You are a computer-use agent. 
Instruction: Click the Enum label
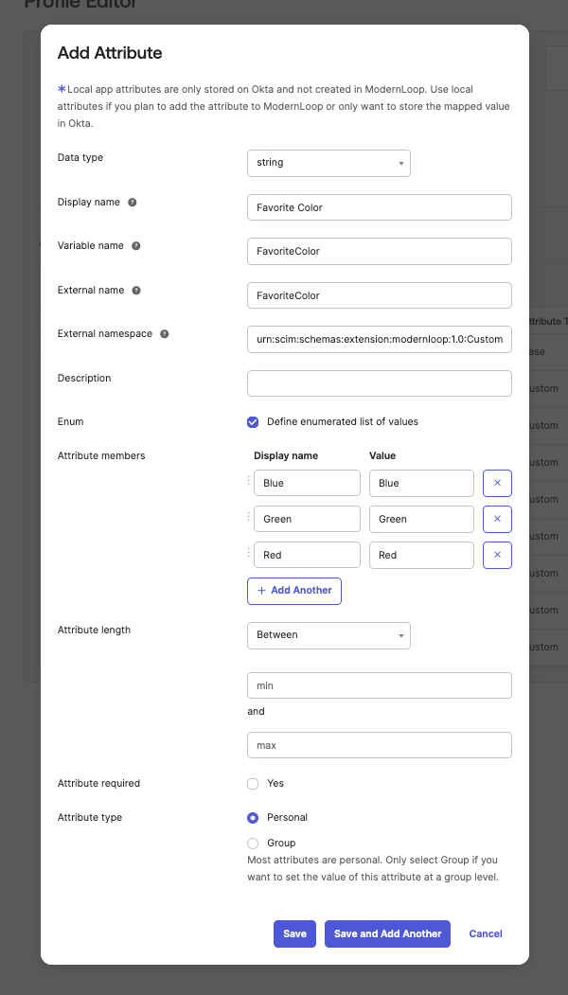(70, 421)
